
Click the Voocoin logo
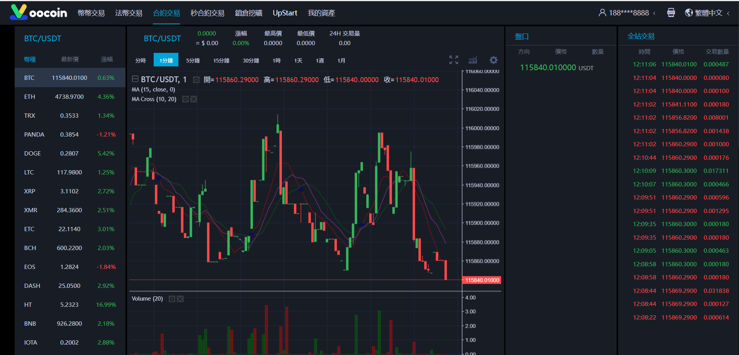click(x=39, y=12)
